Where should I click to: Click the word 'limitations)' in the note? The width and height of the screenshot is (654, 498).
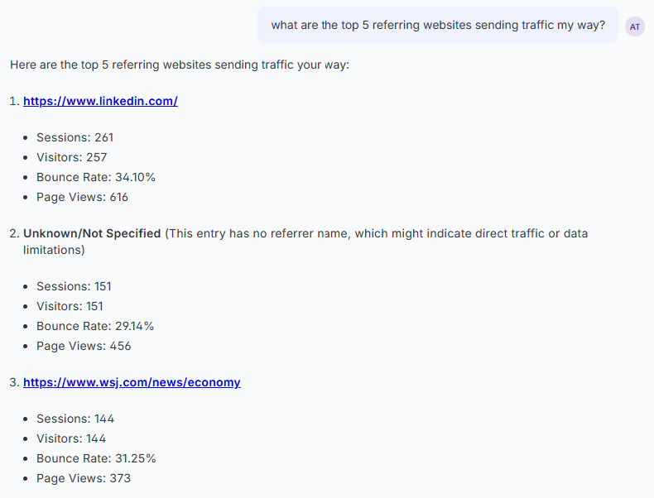point(54,250)
